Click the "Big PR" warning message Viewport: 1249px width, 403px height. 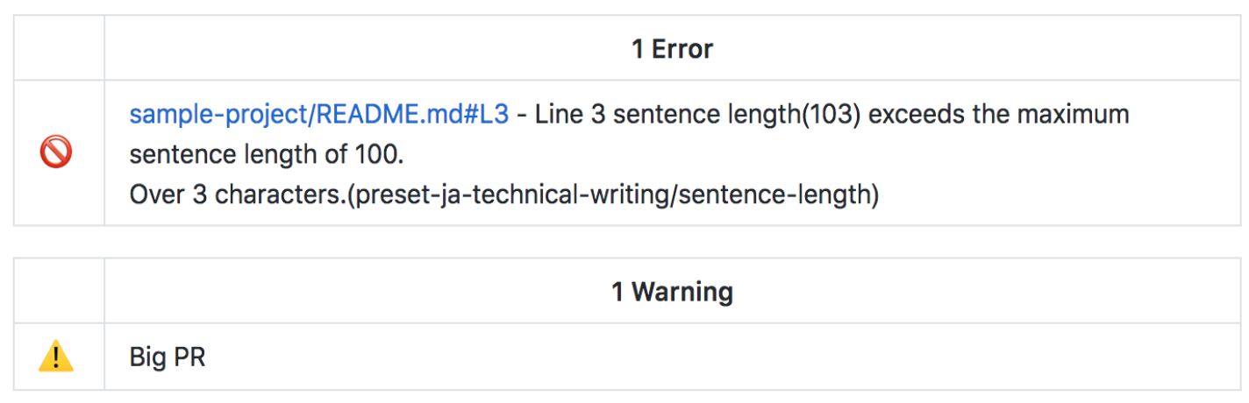(x=168, y=357)
